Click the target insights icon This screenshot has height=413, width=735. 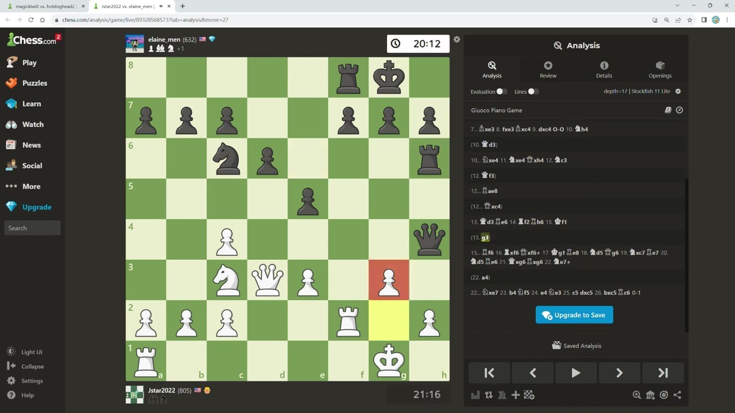pyautogui.click(x=664, y=395)
